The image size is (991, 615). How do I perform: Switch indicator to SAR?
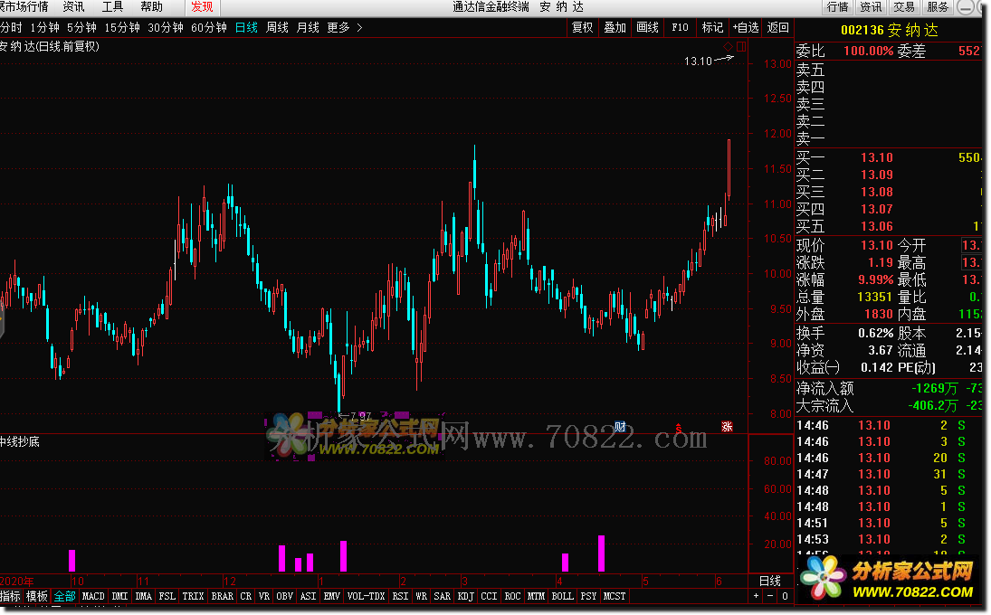point(443,596)
